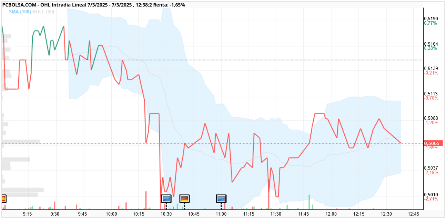Select the 0,5139 price axis label
Viewport: 446px width, 219px height.
coord(431,69)
